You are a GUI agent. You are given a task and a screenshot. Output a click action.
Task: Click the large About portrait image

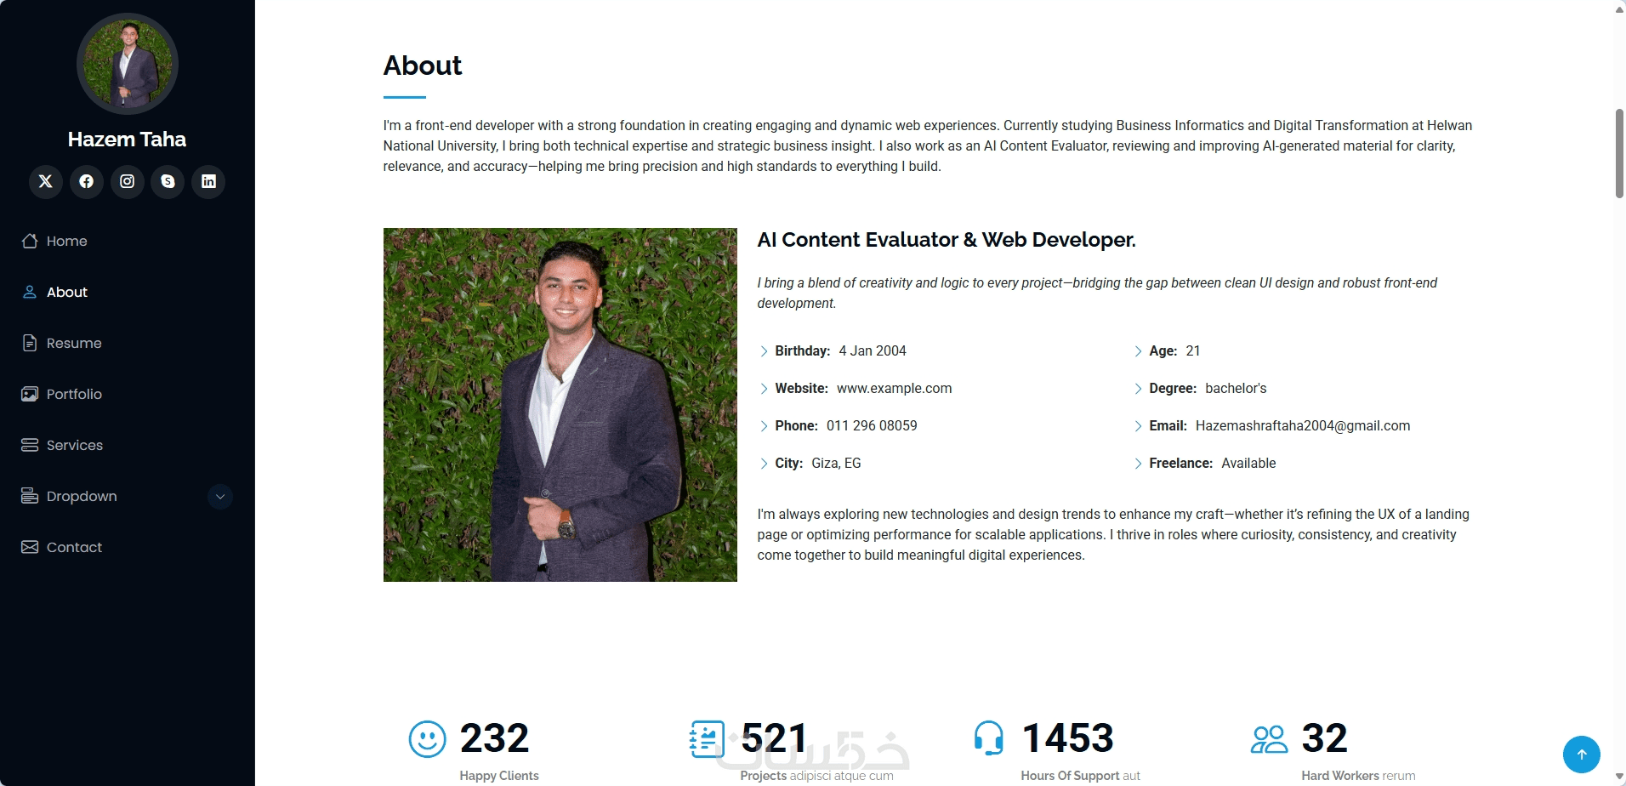(x=560, y=405)
